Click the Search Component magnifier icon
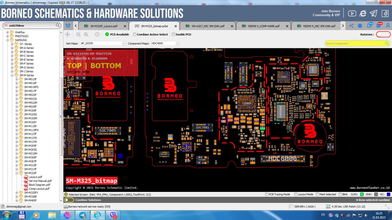392x220 pixels. click(x=387, y=43)
